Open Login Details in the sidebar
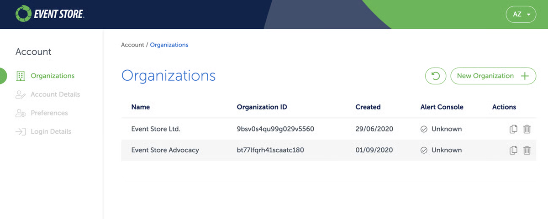 [43, 131]
